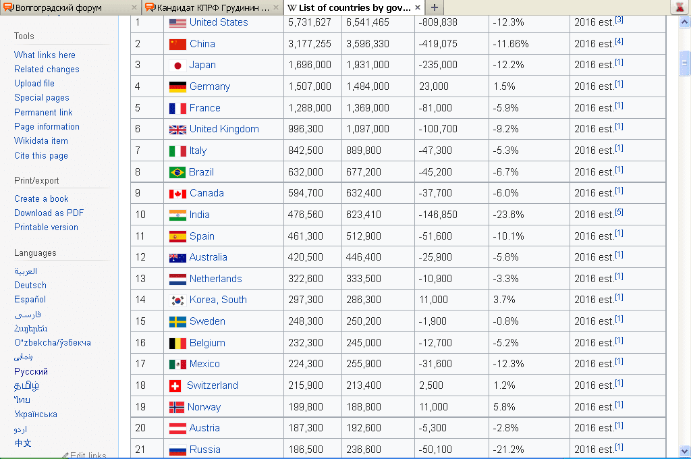691x459 pixels.
Task: Click the red icon at the browser's top-right corner
Action: click(x=680, y=7)
